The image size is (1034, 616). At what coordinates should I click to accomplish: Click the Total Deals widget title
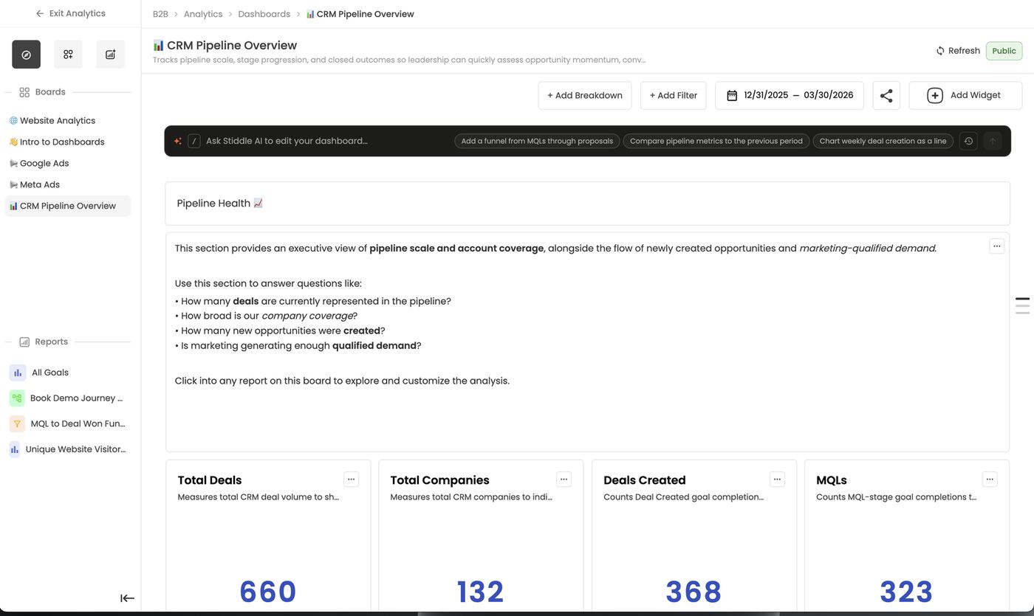(210, 480)
